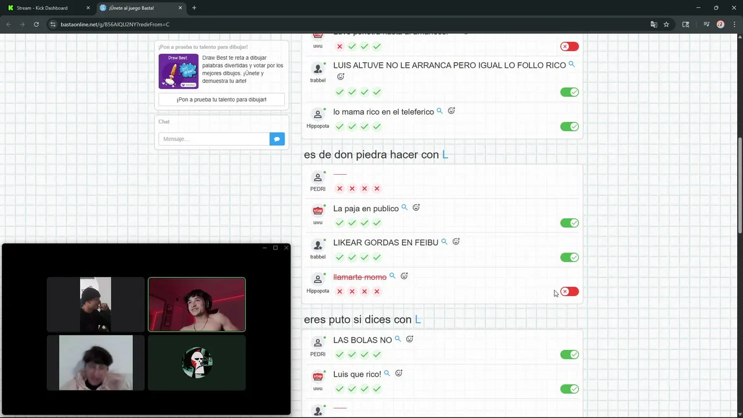Reload the page with browser refresh icon
Viewport: 743px width, 418px height.
[x=36, y=24]
